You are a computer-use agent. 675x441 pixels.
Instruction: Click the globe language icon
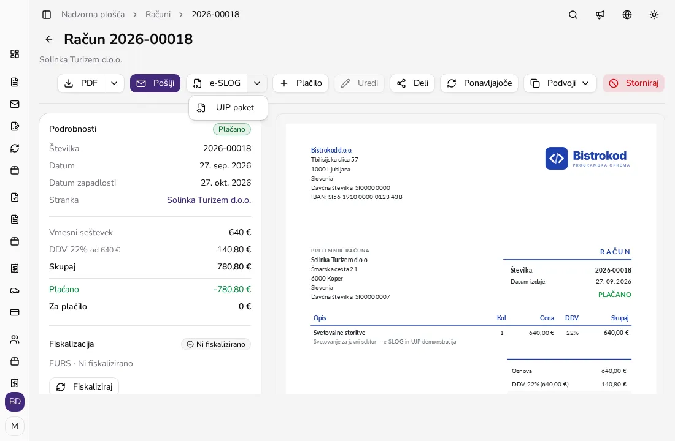(627, 15)
